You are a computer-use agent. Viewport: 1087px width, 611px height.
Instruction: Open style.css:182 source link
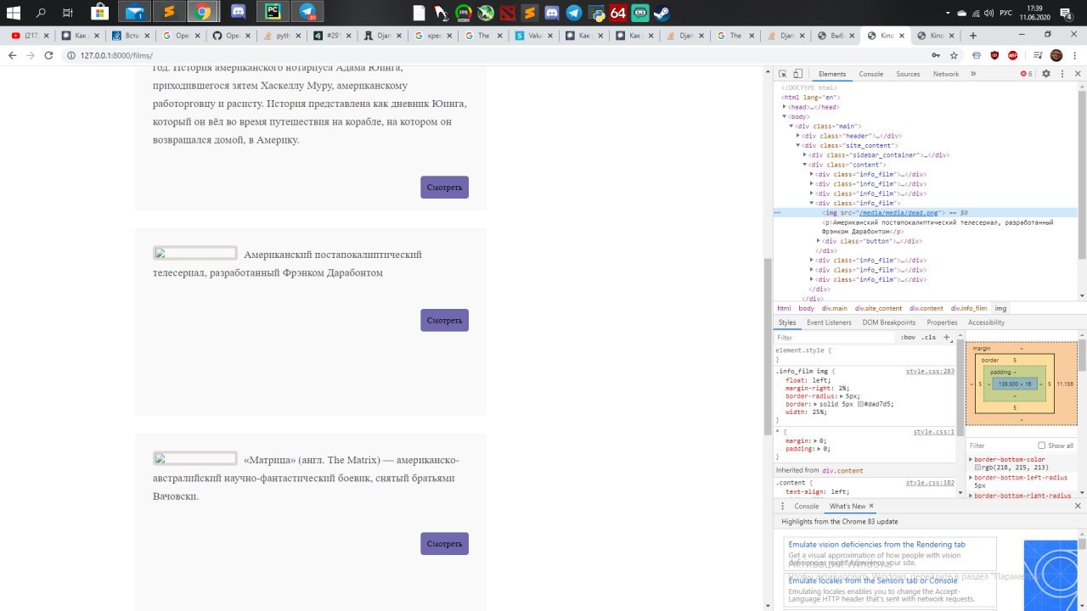click(930, 482)
